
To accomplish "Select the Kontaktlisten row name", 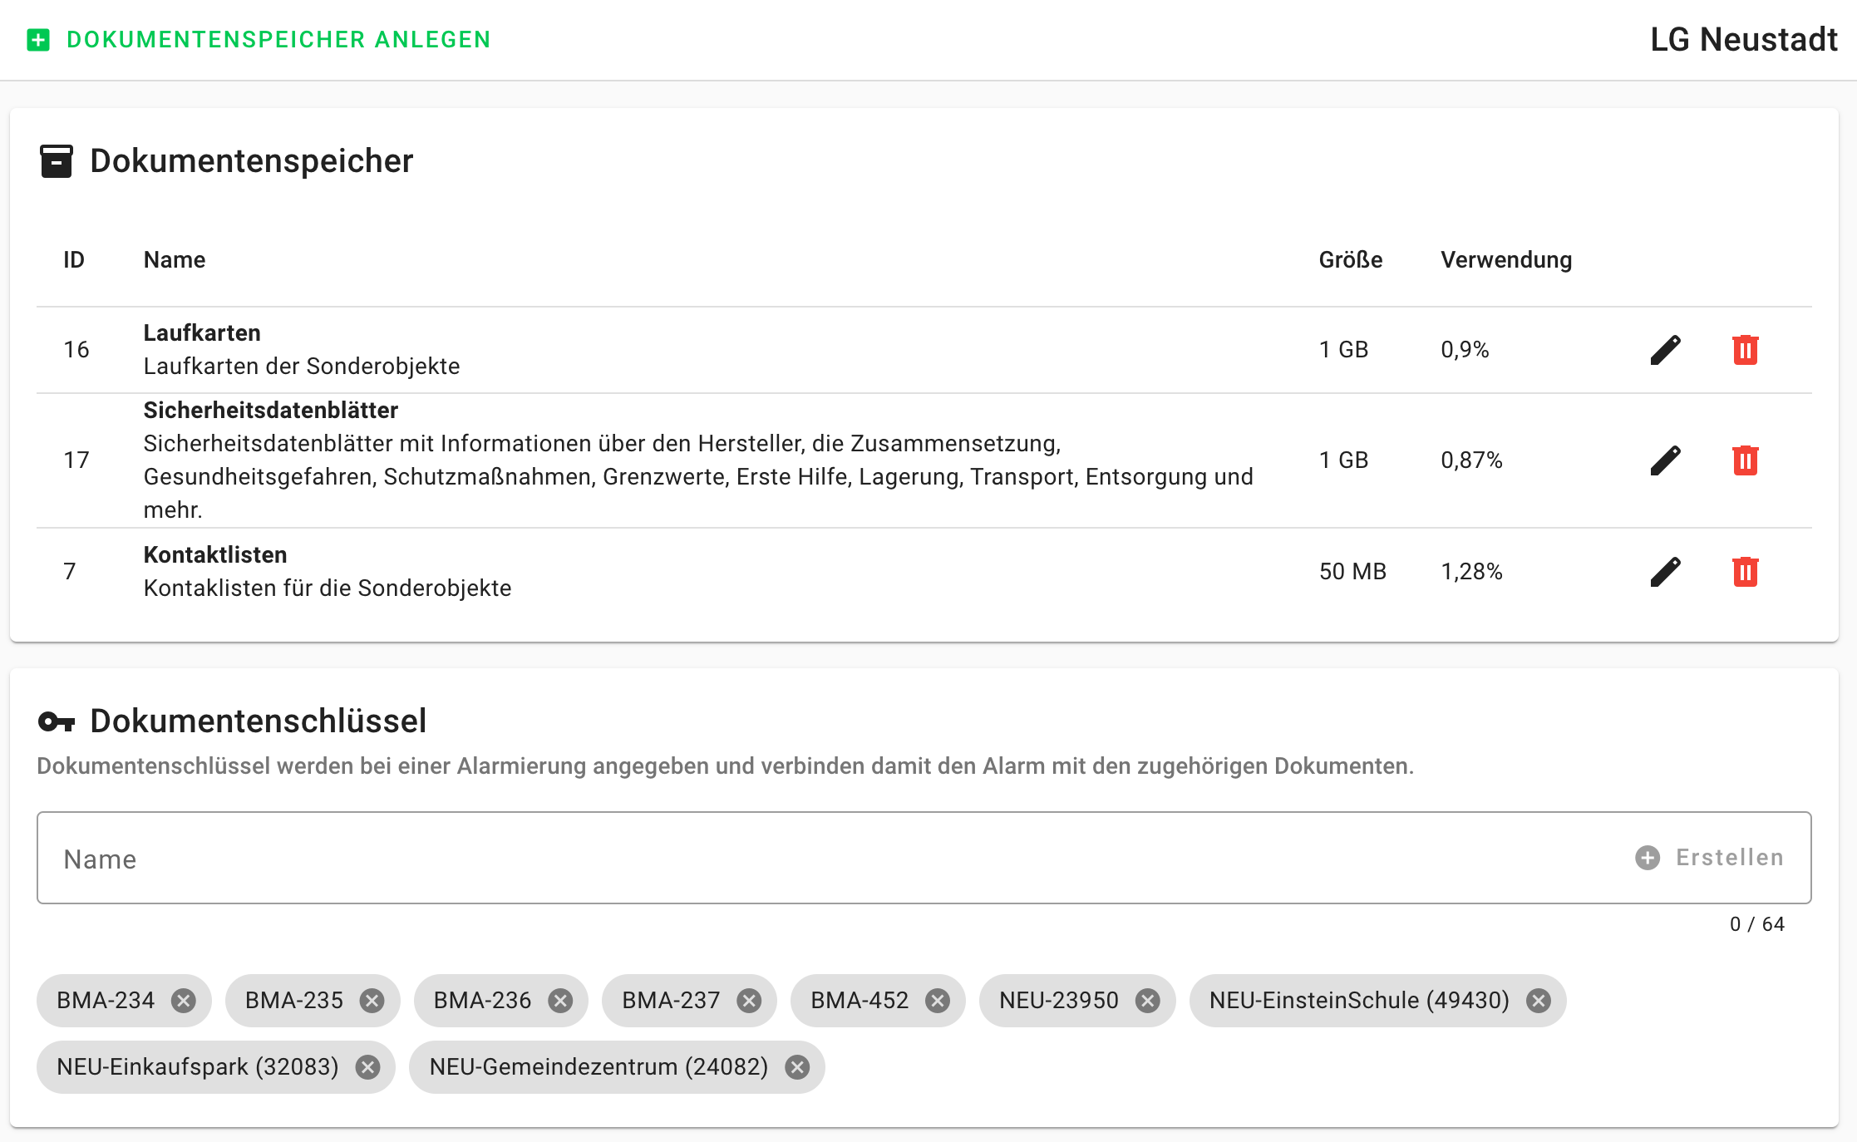I will (215, 554).
